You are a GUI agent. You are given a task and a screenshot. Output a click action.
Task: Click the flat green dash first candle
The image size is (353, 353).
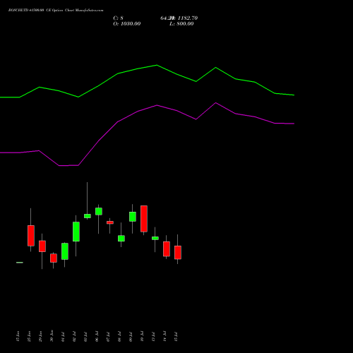click(20, 262)
